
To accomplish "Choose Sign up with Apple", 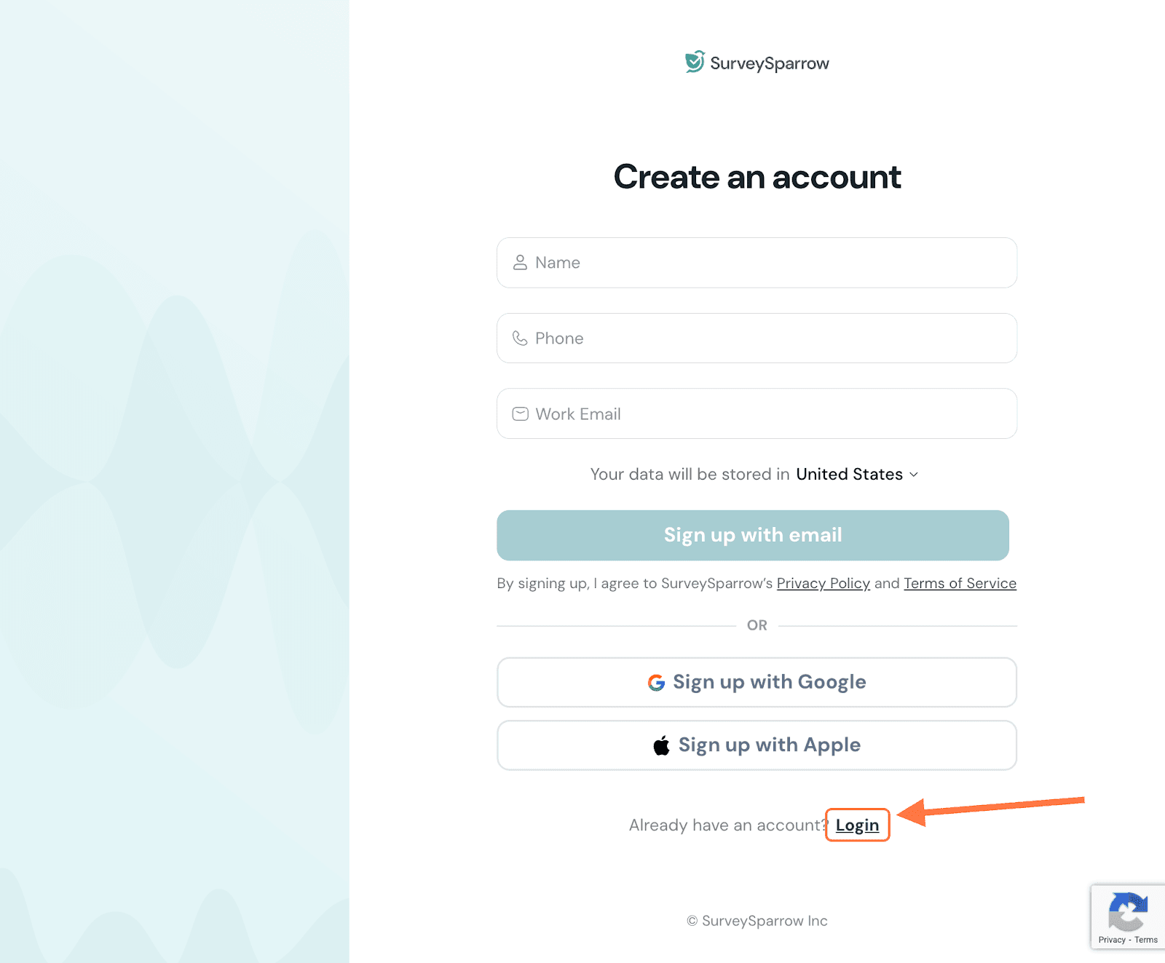I will 757,745.
